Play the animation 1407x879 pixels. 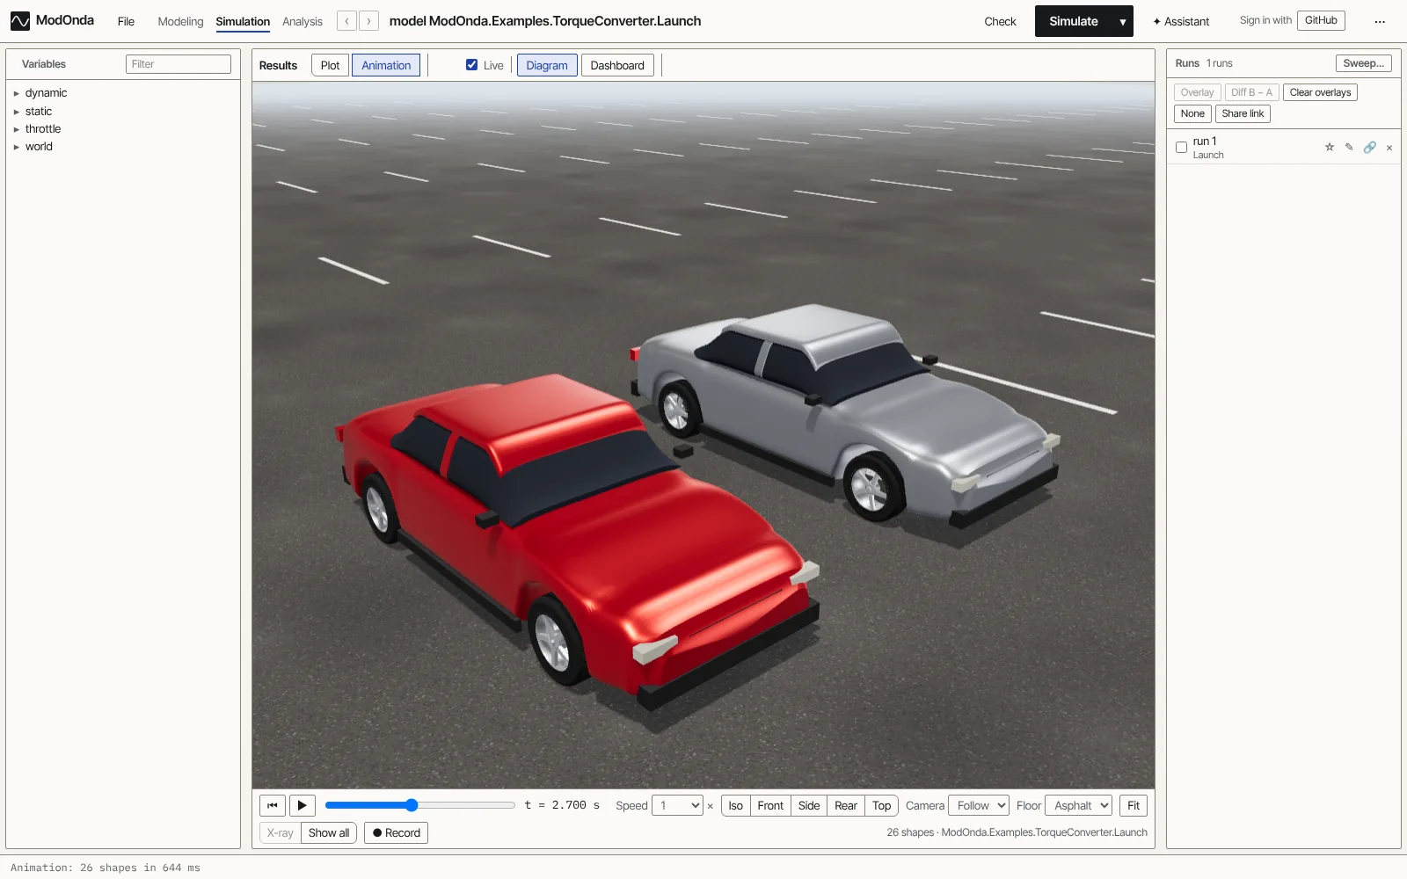tap(302, 805)
